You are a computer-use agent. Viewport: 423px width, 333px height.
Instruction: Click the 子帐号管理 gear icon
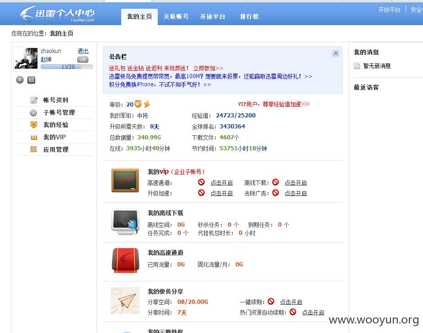pyautogui.click(x=33, y=112)
